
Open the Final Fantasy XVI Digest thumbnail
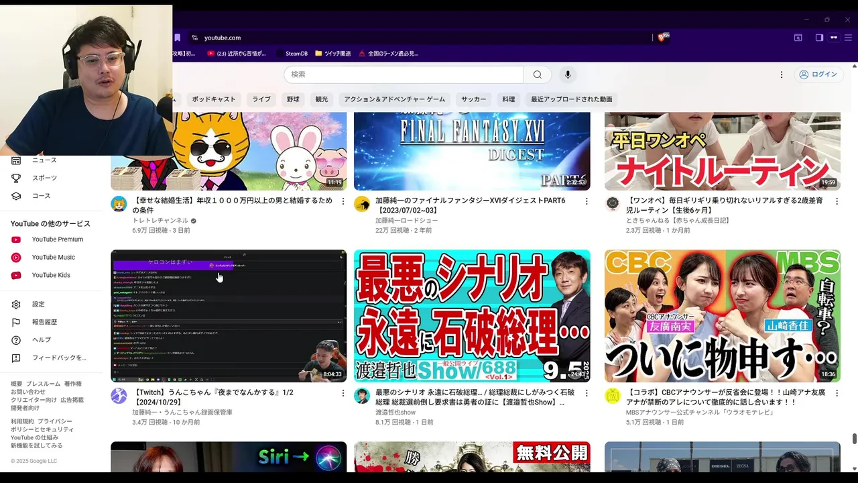point(472,152)
